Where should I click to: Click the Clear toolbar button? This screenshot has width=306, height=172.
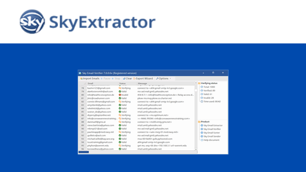127,79
